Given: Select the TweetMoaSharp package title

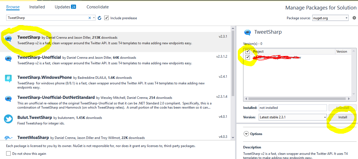Looking at the screenshot, I should tap(33, 138).
